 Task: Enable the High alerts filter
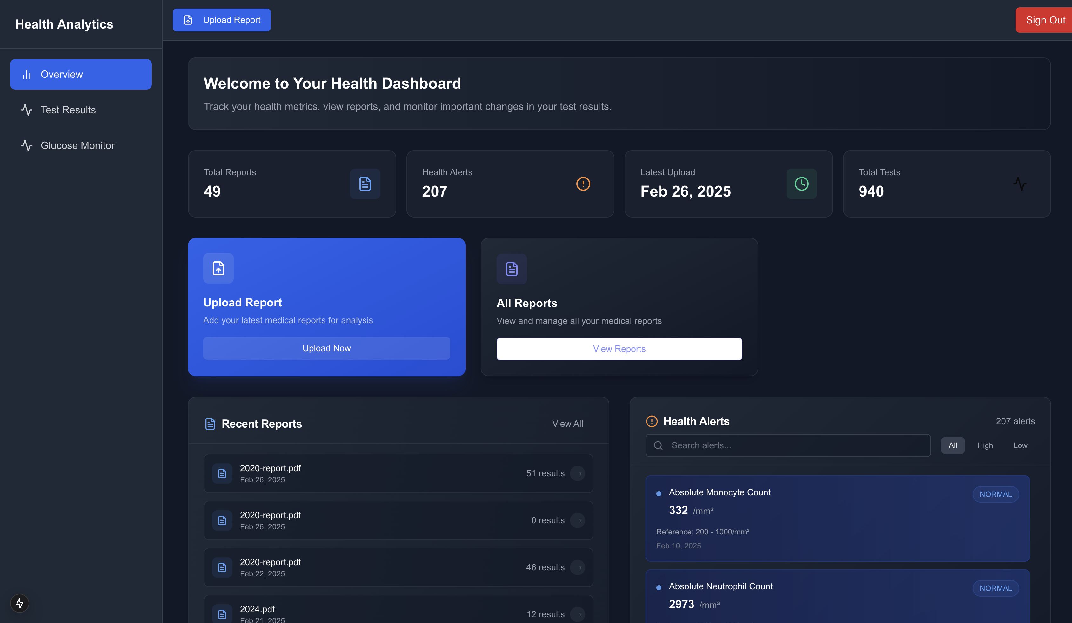(985, 445)
